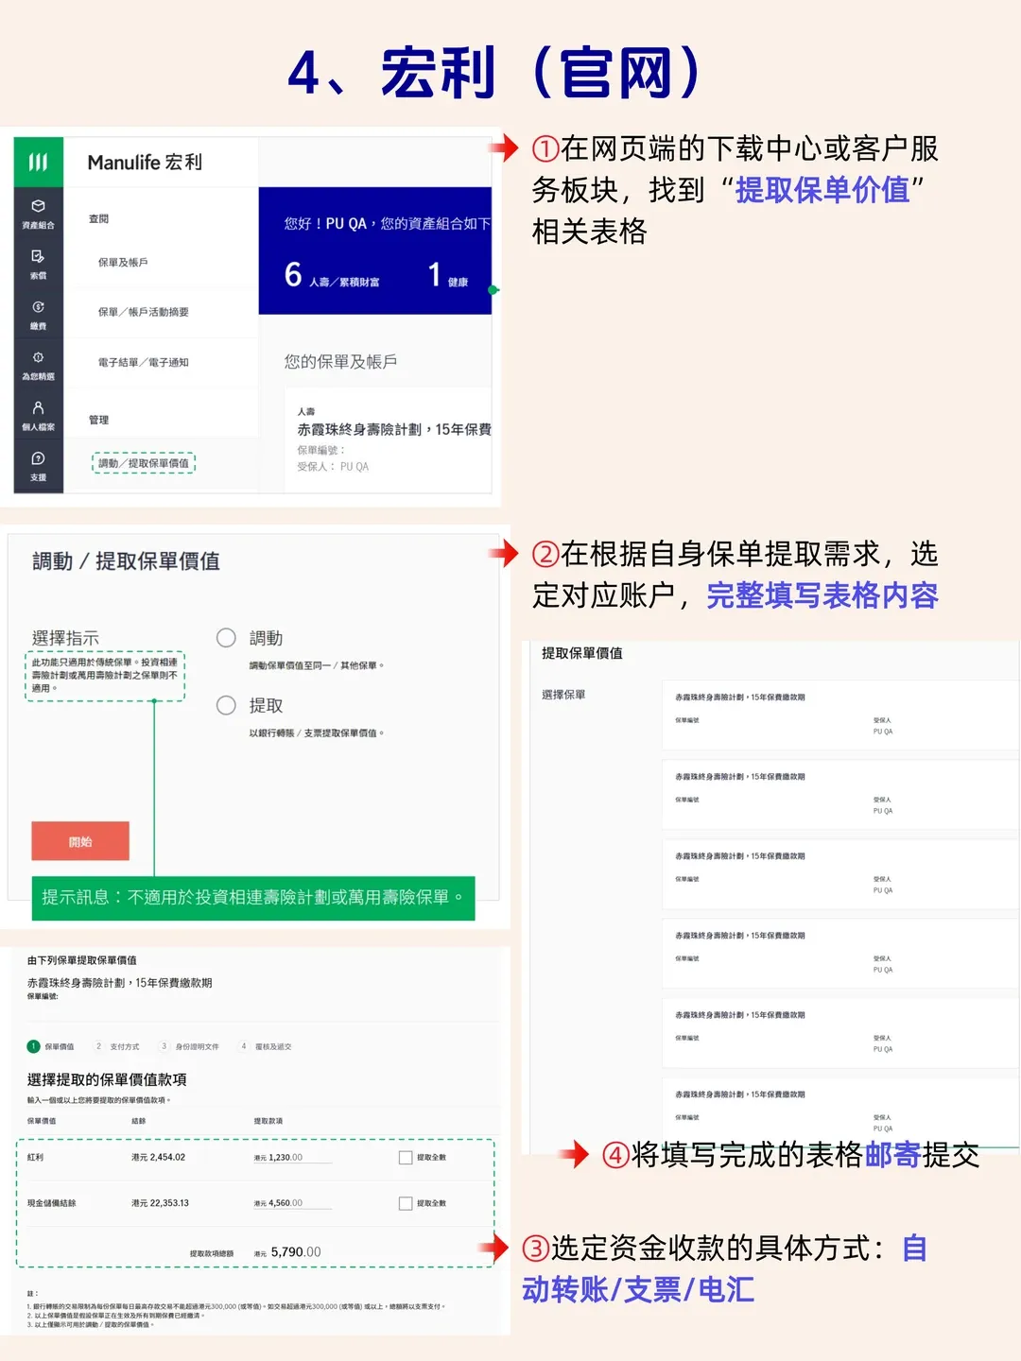1021x1361 pixels.
Task: Tick 提取全數 checkbox in the 紅利 row
Action: [406, 1158]
